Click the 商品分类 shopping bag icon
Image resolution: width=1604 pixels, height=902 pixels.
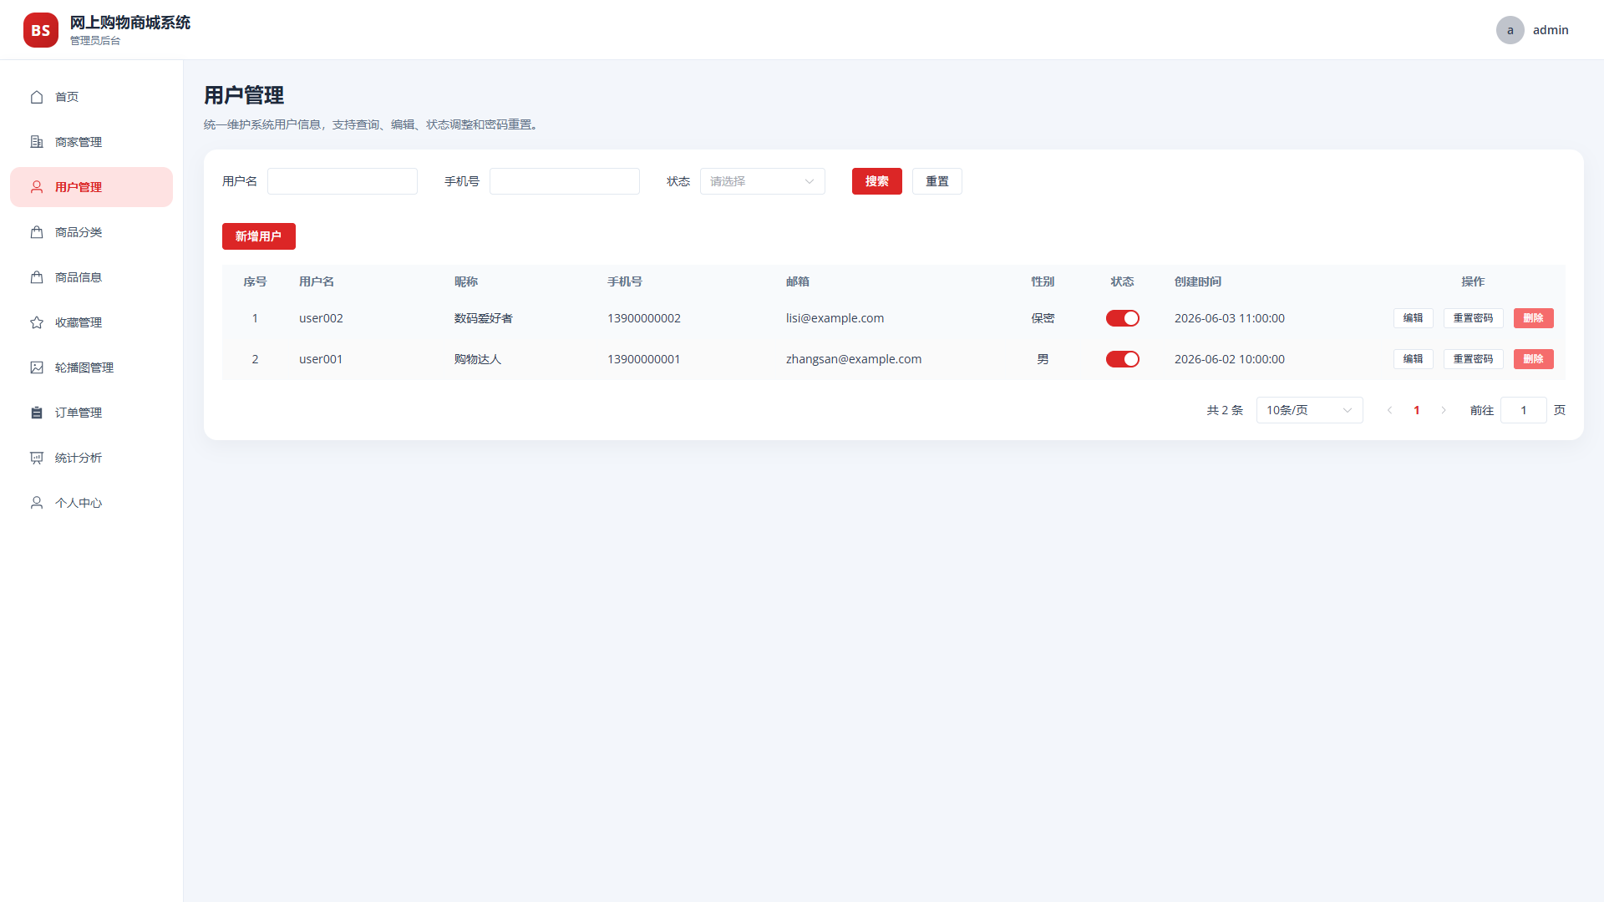click(x=37, y=232)
